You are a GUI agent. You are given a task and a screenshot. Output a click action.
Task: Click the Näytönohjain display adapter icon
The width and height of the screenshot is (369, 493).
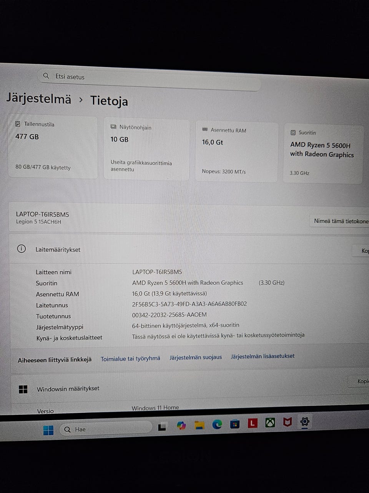(x=113, y=127)
